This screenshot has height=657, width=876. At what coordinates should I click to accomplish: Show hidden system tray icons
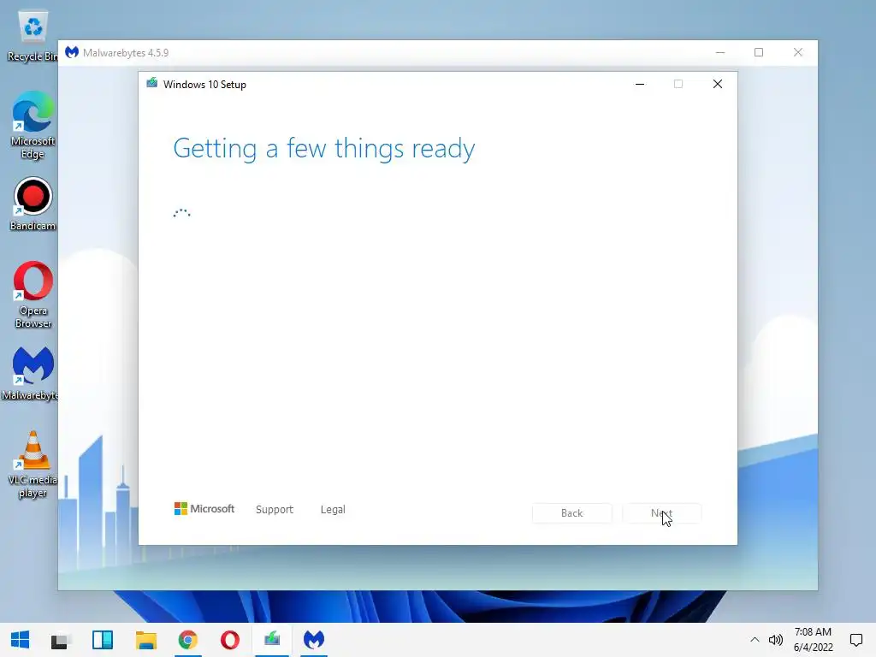pyautogui.click(x=755, y=640)
